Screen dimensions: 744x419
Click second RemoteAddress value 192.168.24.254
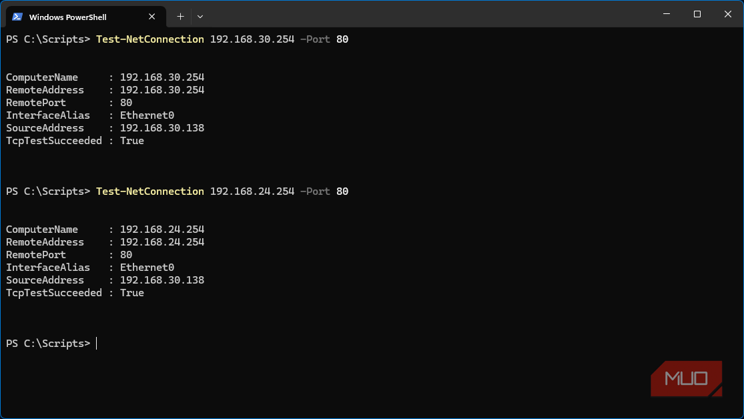162,242
